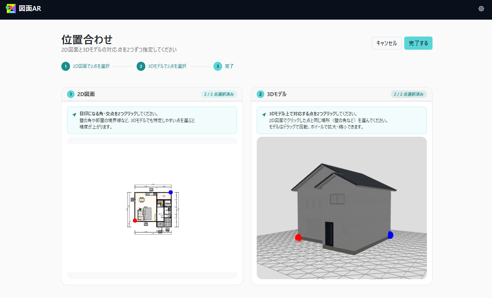
Task: Click the 位置合わせ page heading
Action: [x=87, y=39]
